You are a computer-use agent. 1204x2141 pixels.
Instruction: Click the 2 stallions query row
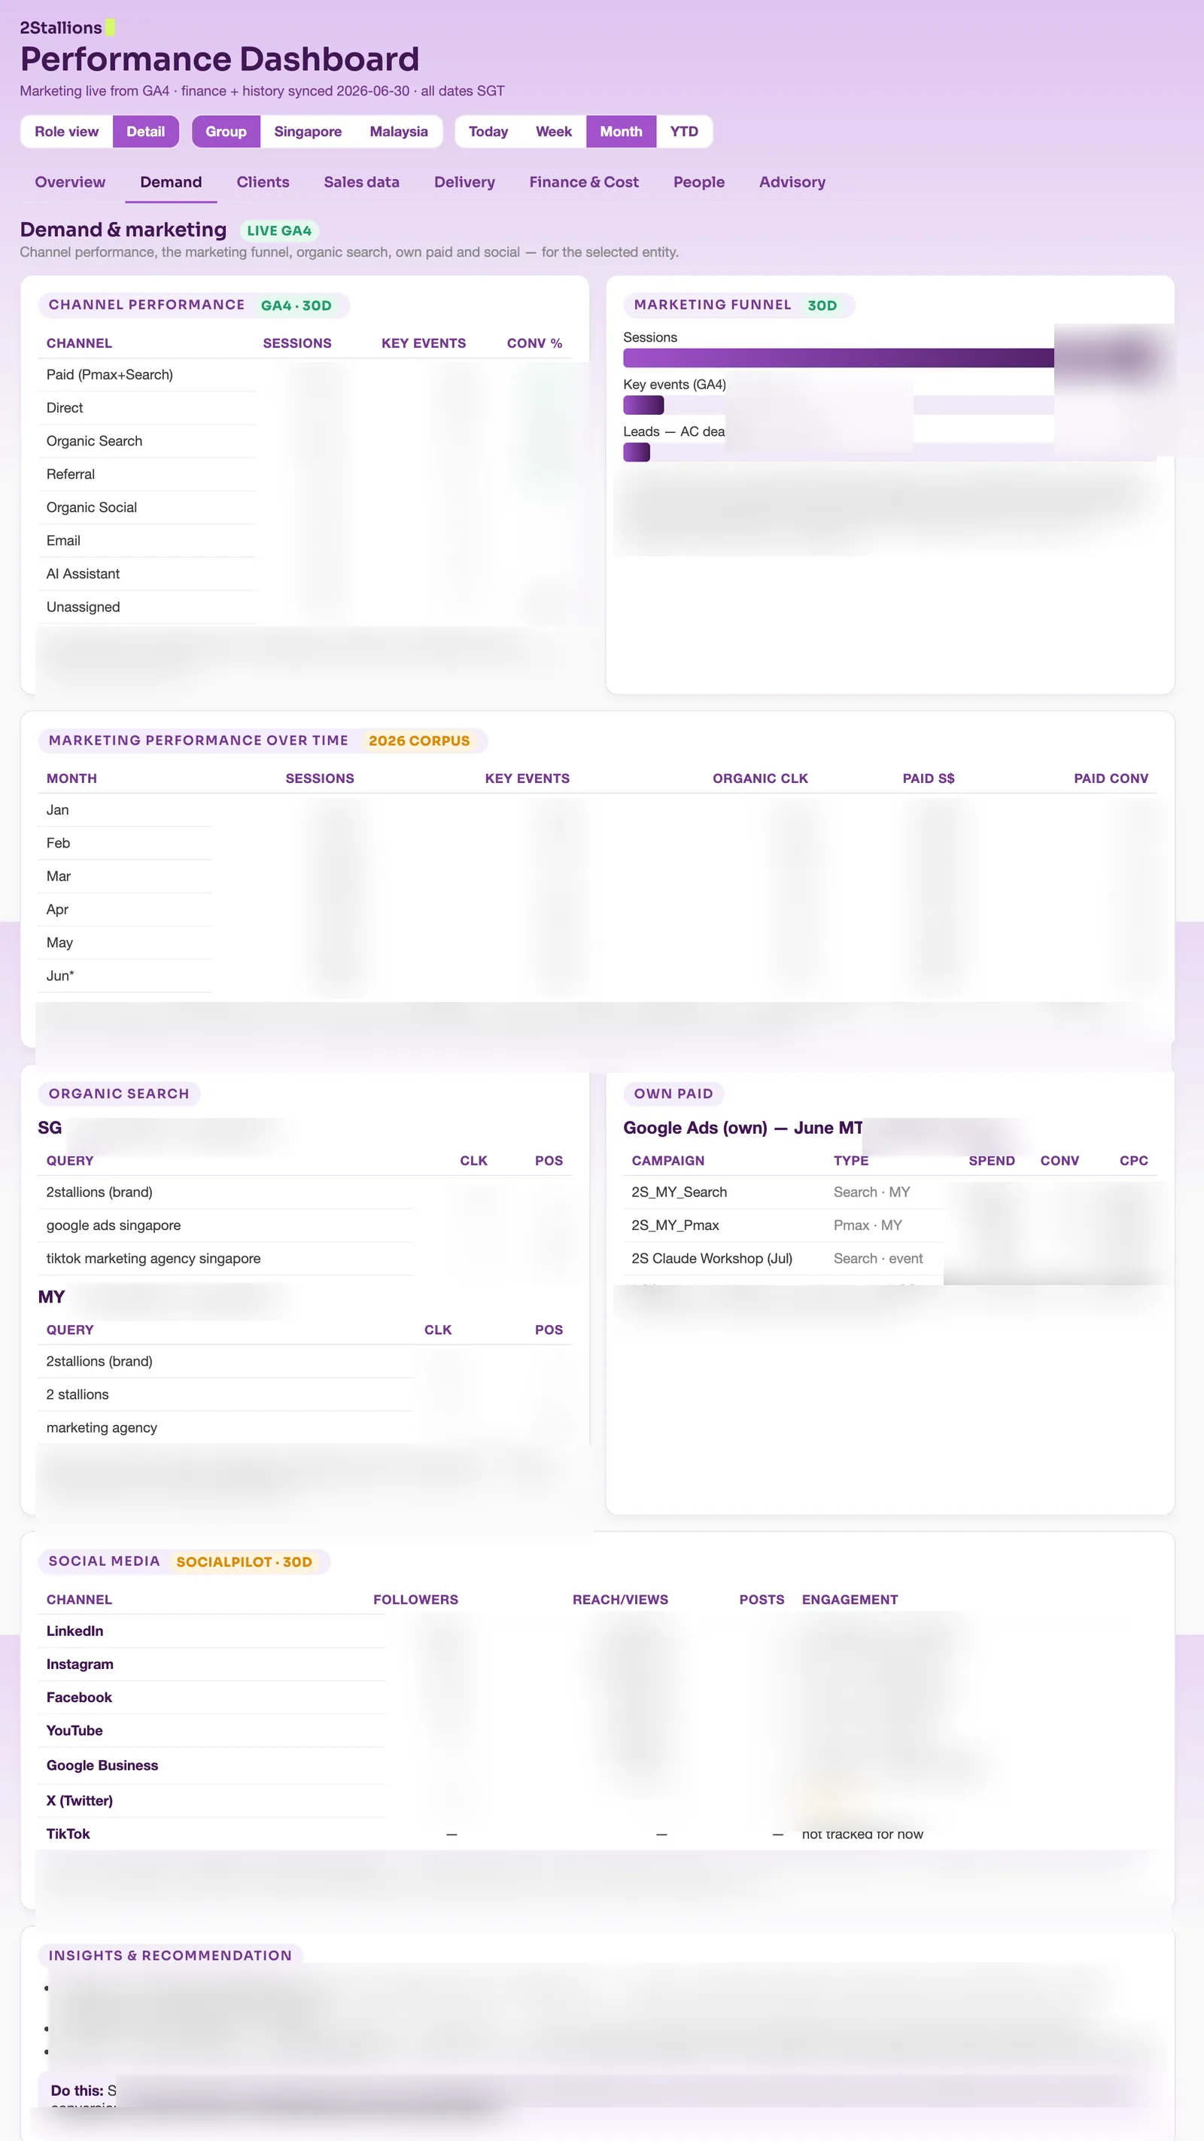point(305,1395)
